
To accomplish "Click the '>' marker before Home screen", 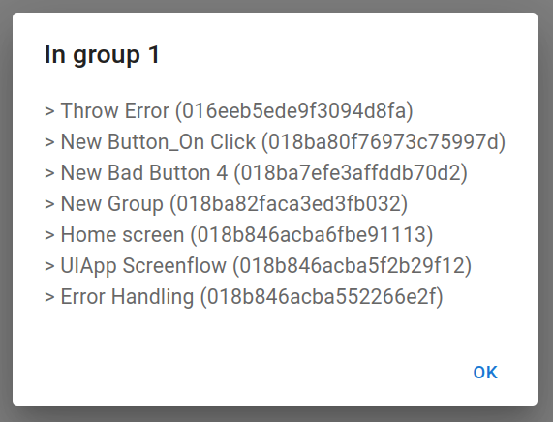I will [49, 235].
